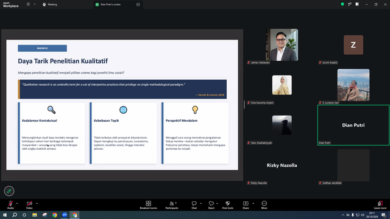Select James Setiawan's video tile

point(282,44)
